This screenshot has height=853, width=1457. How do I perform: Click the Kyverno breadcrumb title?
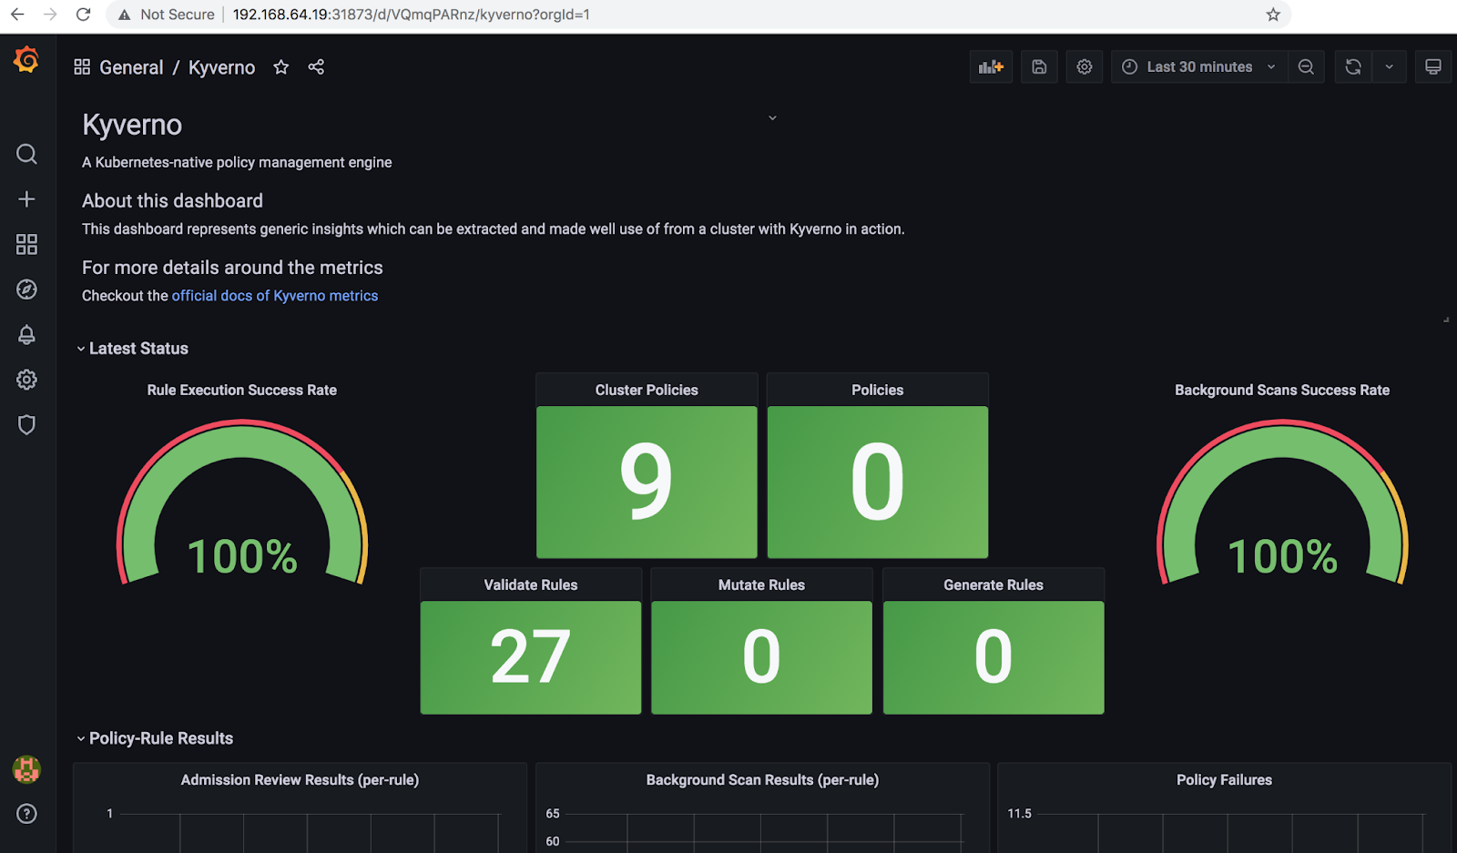pyautogui.click(x=221, y=67)
